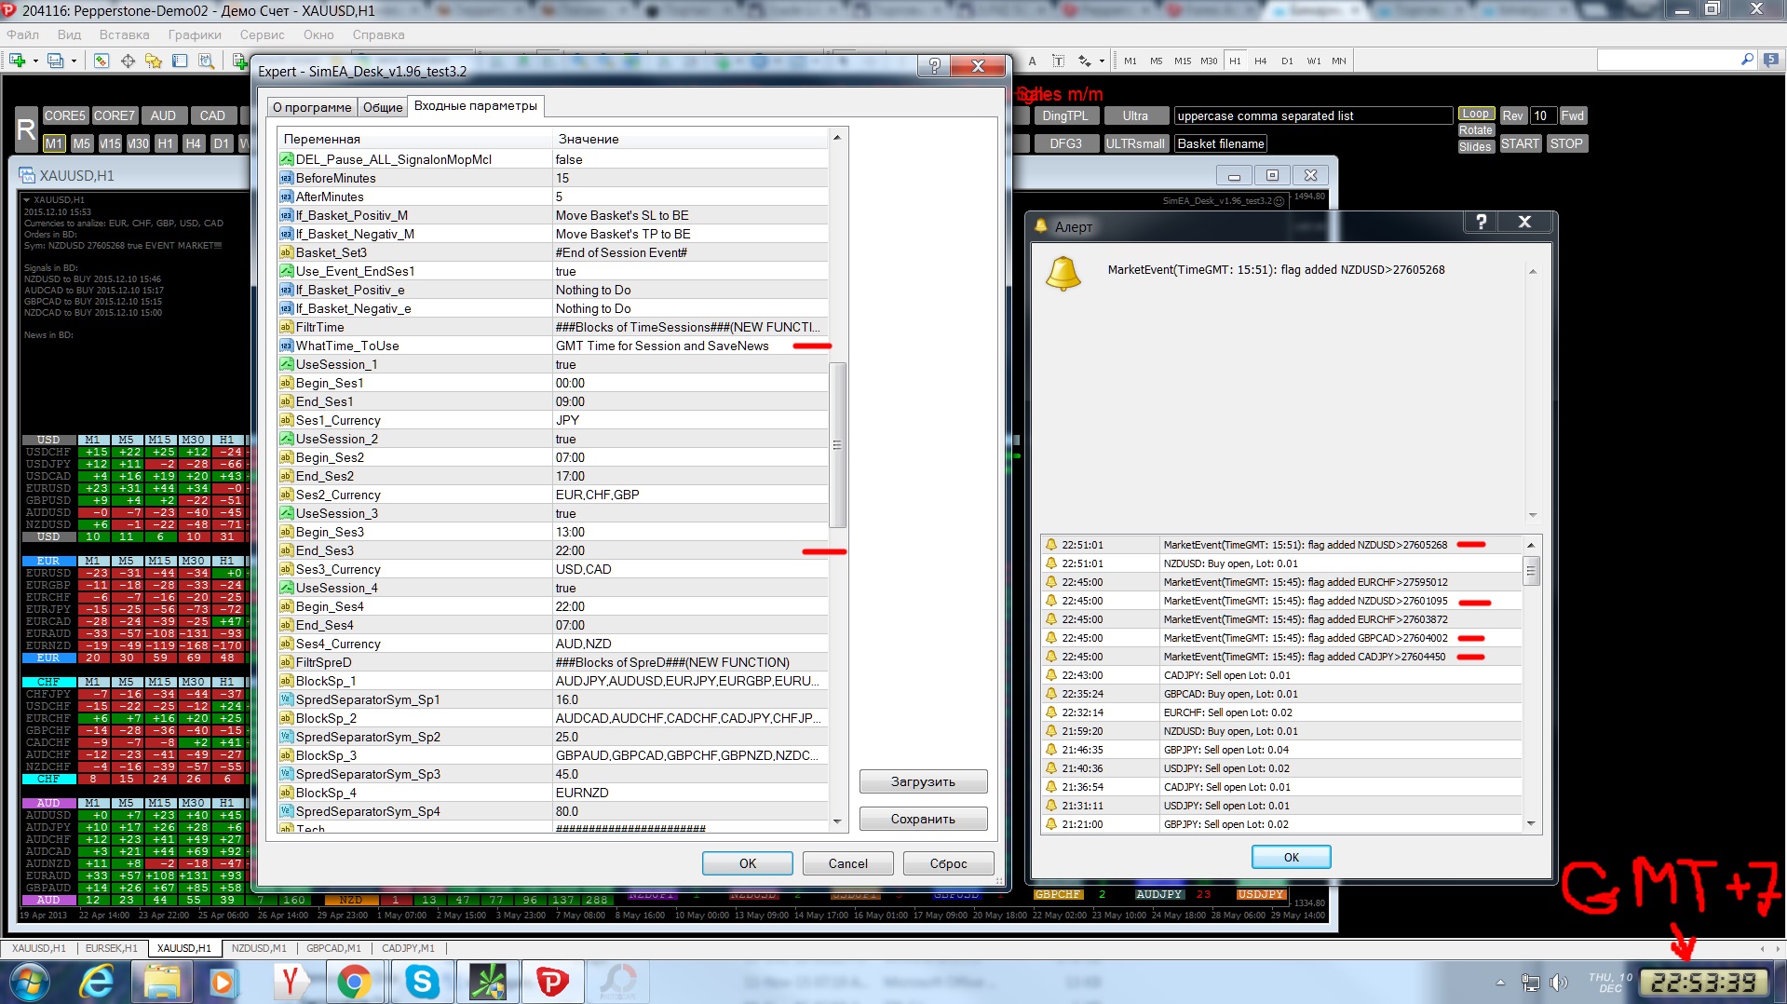1787x1004 pixels.
Task: Select the M15 timeframe in the toolbar
Action: [x=1183, y=61]
